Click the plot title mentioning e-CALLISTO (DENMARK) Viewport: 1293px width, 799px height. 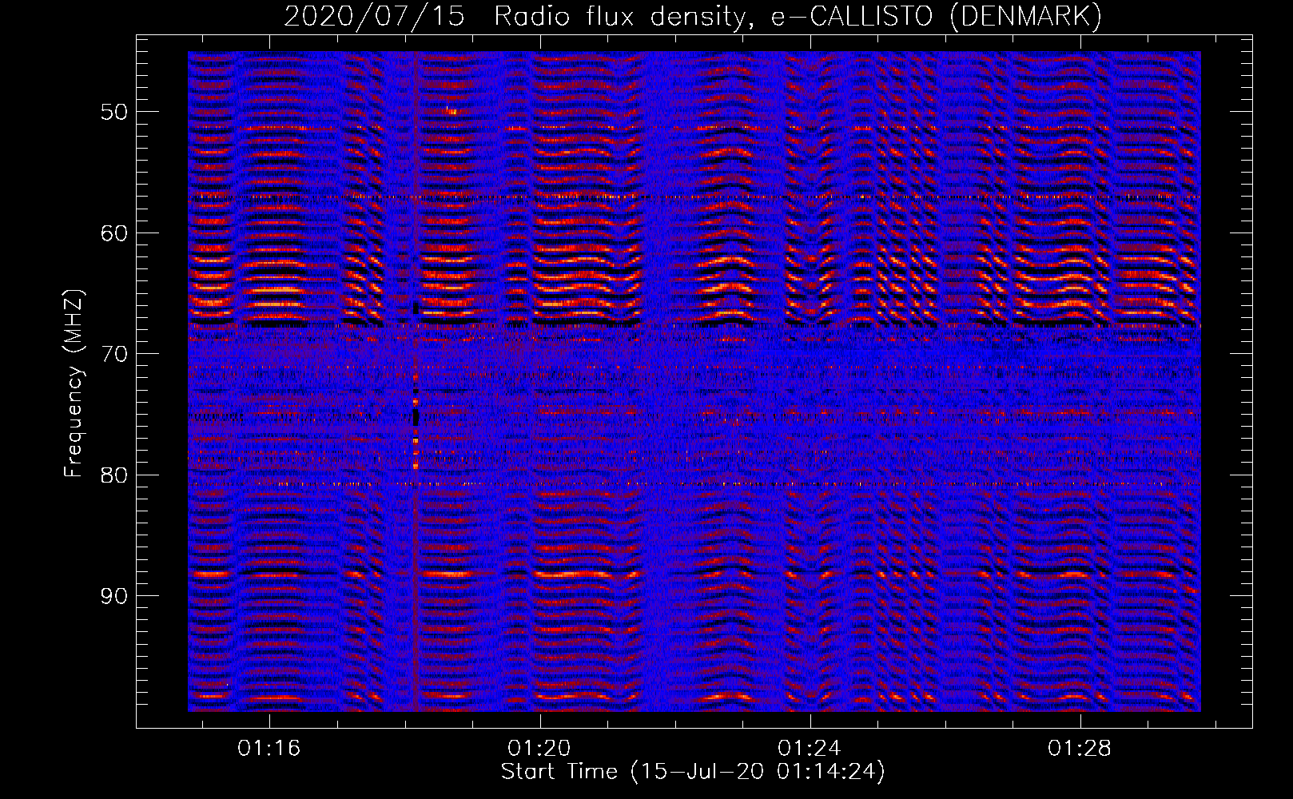[x=693, y=17]
